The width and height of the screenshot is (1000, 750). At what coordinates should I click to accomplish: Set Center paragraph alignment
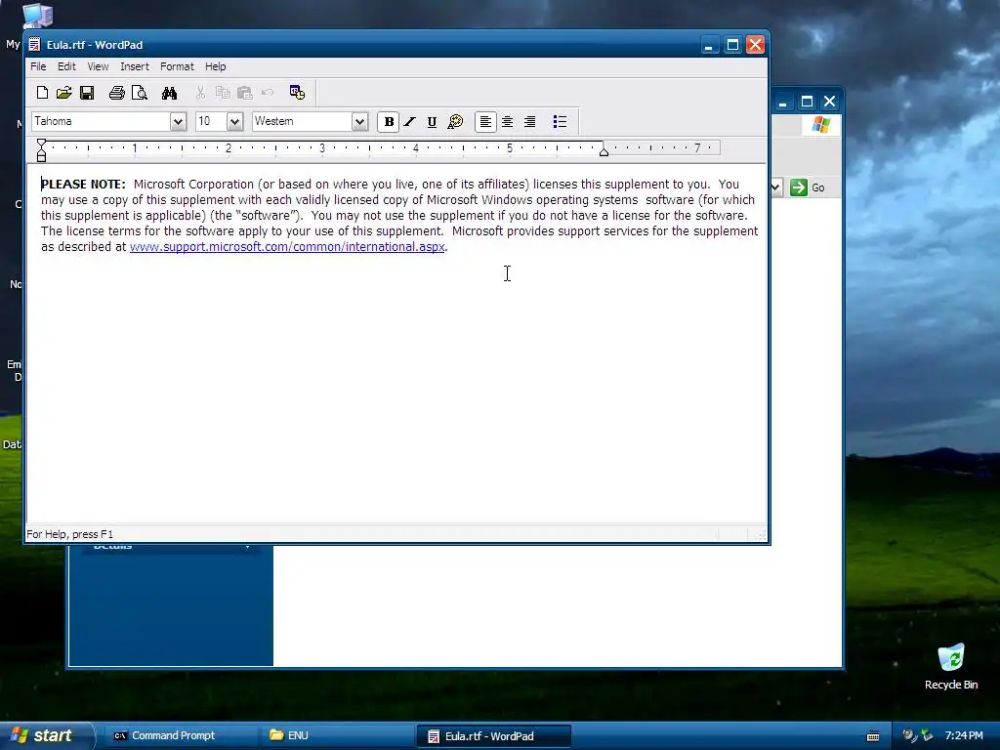click(x=508, y=122)
